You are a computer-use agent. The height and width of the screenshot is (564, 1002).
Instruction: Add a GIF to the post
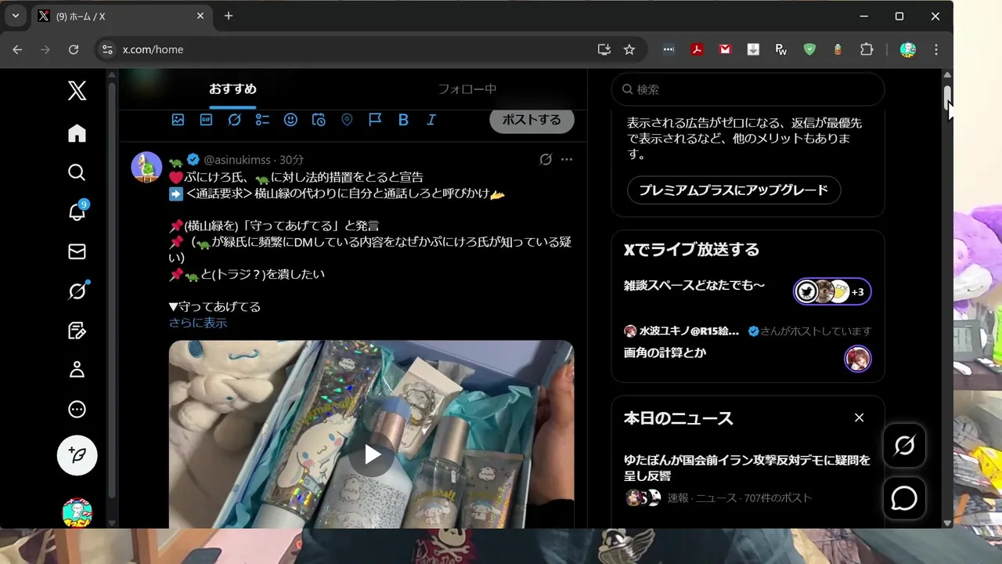coord(206,120)
